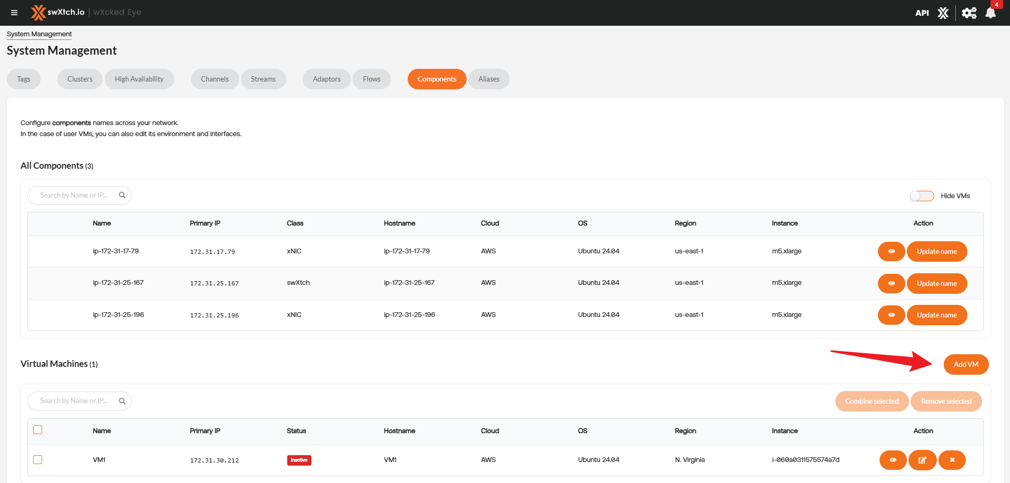Click the X logo icon beside API
Screen dimensions: 1010x483
pos(943,13)
